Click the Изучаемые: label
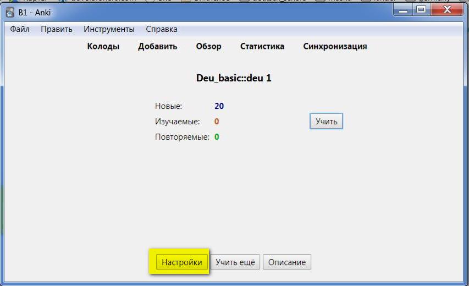This screenshot has width=469, height=286. click(178, 122)
